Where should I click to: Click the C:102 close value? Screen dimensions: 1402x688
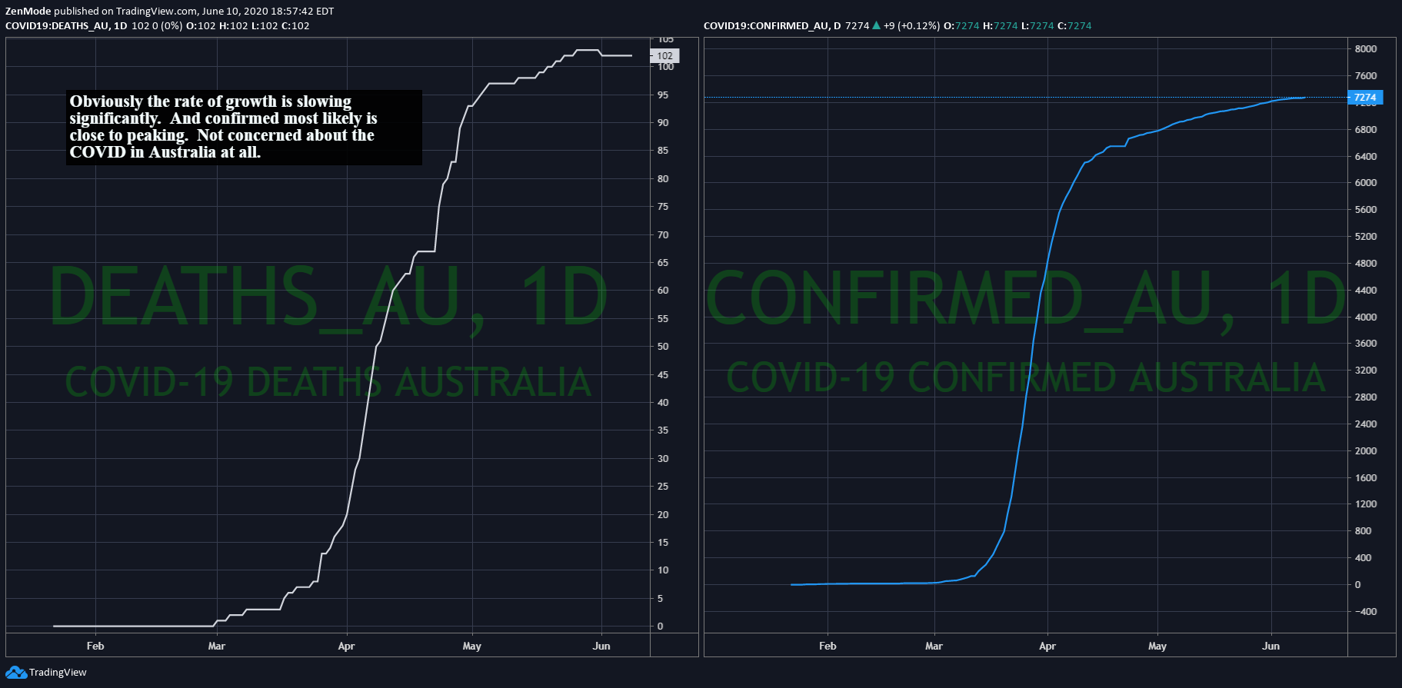295,25
